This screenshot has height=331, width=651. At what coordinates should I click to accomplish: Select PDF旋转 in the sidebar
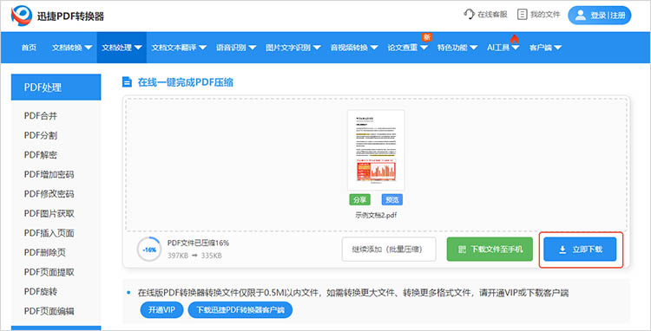click(x=41, y=291)
